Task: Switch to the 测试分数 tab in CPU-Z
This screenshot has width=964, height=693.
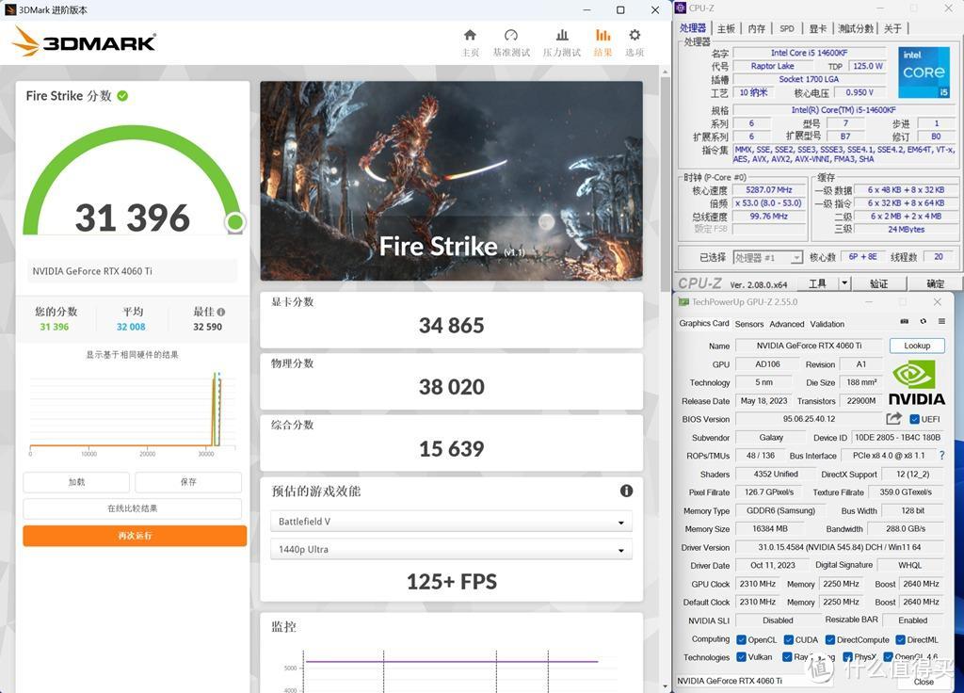Action: (x=856, y=28)
